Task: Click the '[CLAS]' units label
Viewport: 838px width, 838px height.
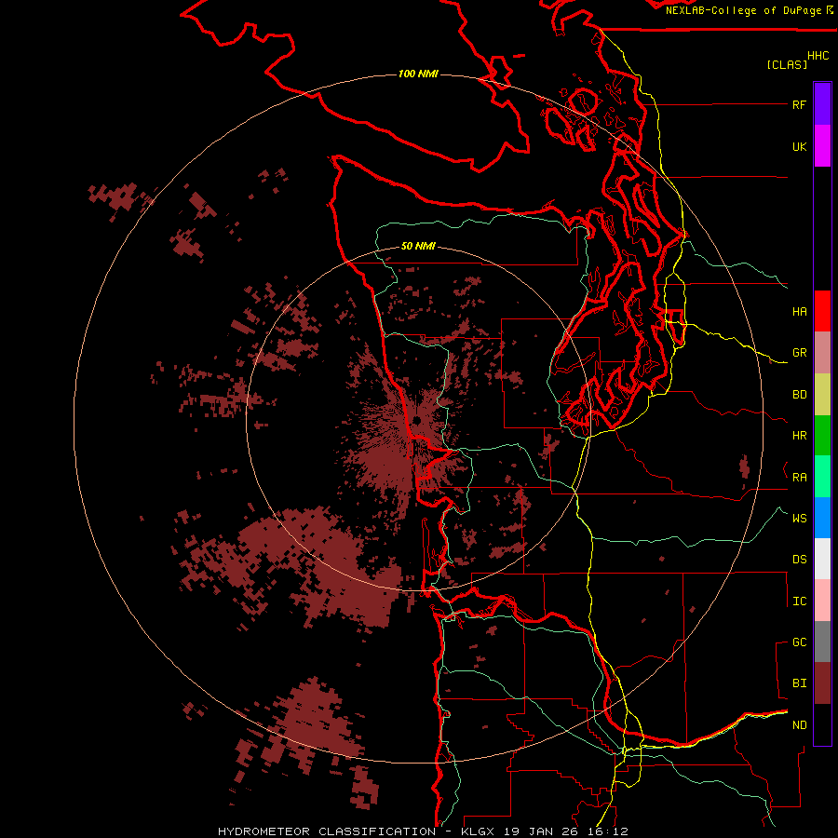Action: click(787, 64)
